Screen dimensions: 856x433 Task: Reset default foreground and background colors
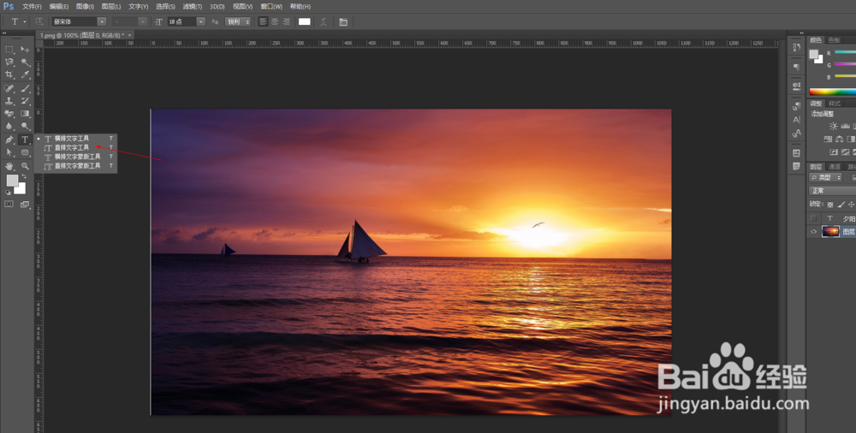pyautogui.click(x=9, y=193)
